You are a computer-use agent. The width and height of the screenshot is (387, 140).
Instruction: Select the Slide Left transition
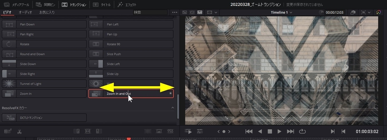click(131, 64)
